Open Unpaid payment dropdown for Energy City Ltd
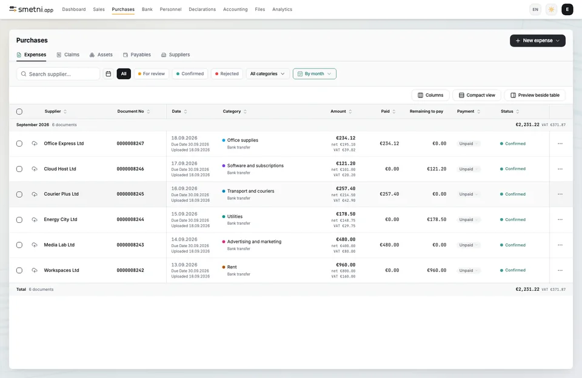Screen dimensions: 582x378 469,220
